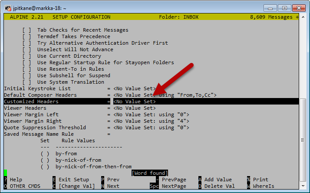Open OTHER CMDS menu
This screenshot has width=310, height=193.
coord(22,186)
